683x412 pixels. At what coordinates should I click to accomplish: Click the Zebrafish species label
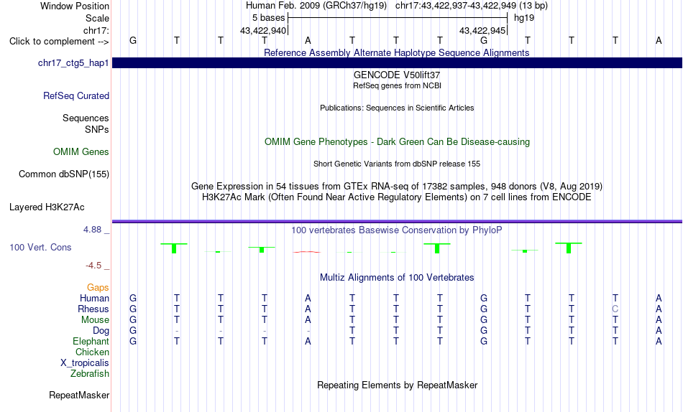(90, 373)
